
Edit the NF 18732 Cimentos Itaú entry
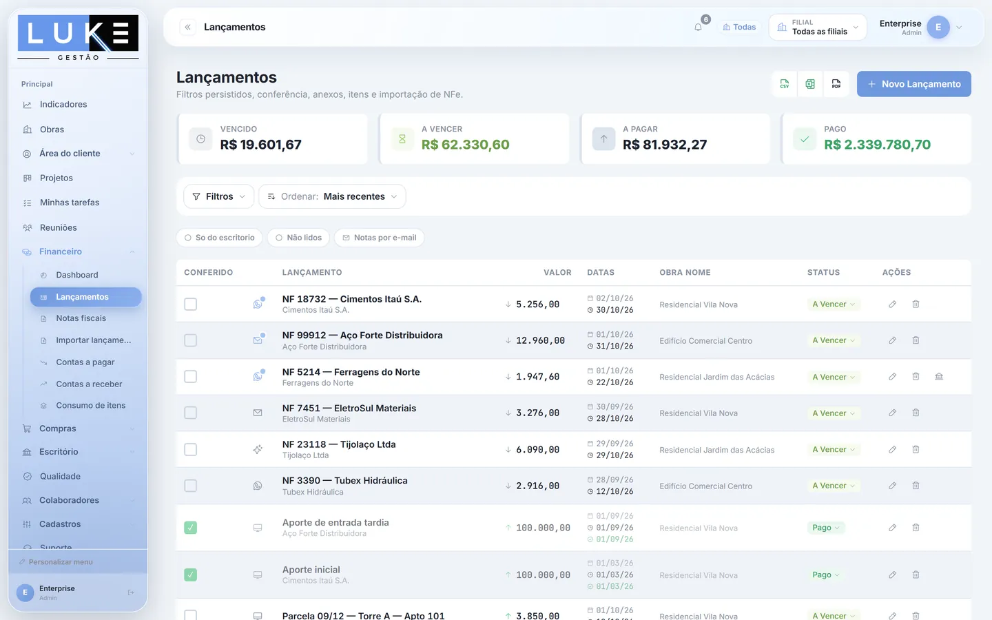[x=892, y=304]
